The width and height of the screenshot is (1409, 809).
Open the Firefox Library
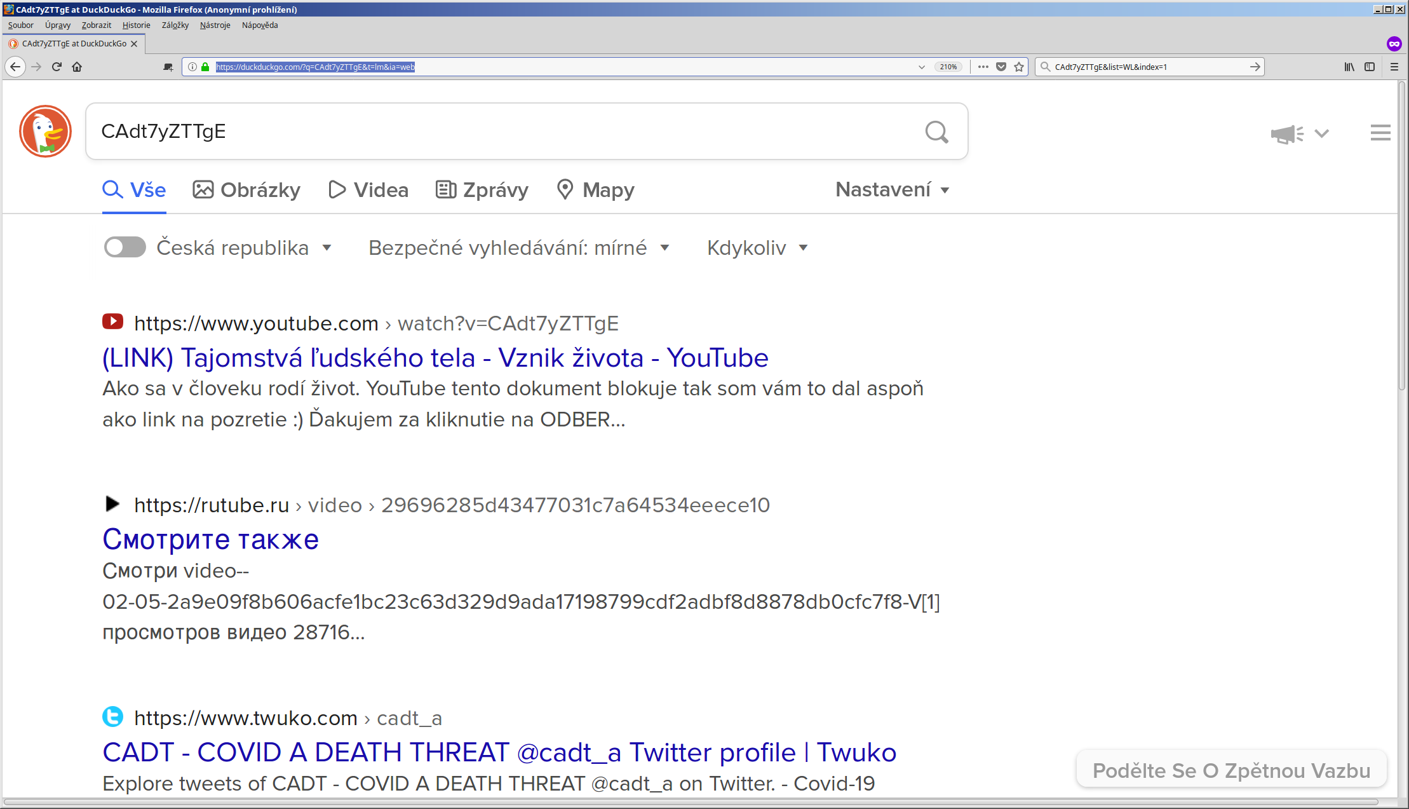pos(1349,67)
